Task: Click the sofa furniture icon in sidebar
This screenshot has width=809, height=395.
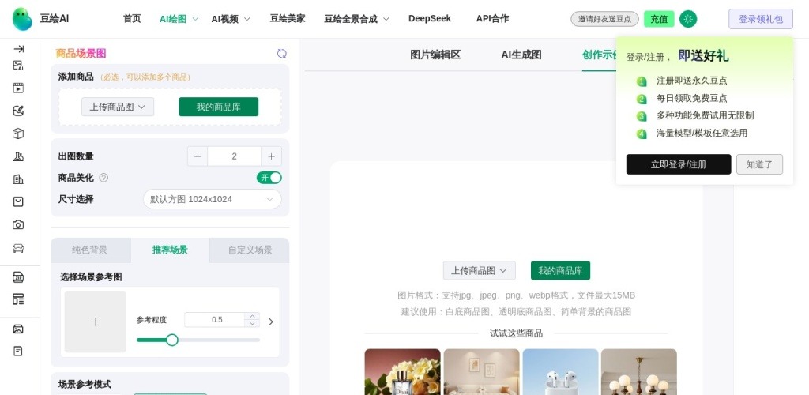Action: point(18,248)
